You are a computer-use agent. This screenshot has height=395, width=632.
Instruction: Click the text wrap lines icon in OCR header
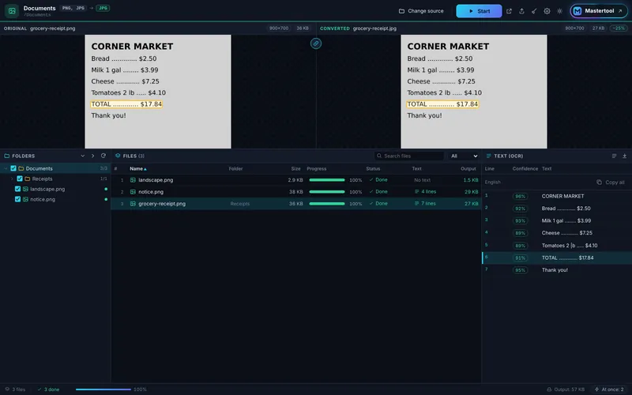coord(614,156)
